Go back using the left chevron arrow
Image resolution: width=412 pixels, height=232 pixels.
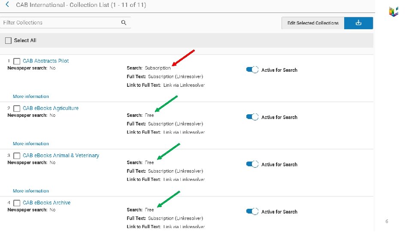(7, 4)
